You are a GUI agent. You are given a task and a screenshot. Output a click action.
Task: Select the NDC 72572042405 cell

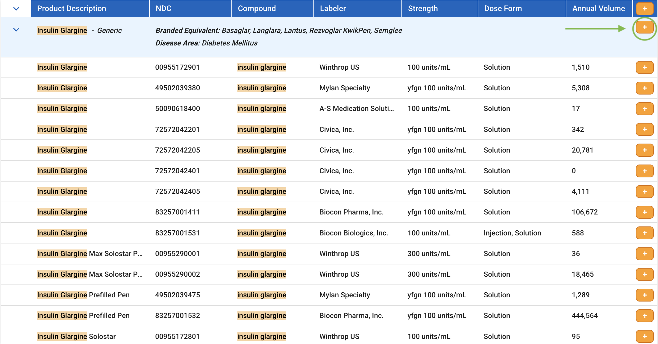(178, 191)
